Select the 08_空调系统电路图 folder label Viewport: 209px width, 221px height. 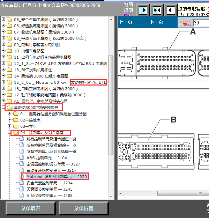(x=50, y=38)
